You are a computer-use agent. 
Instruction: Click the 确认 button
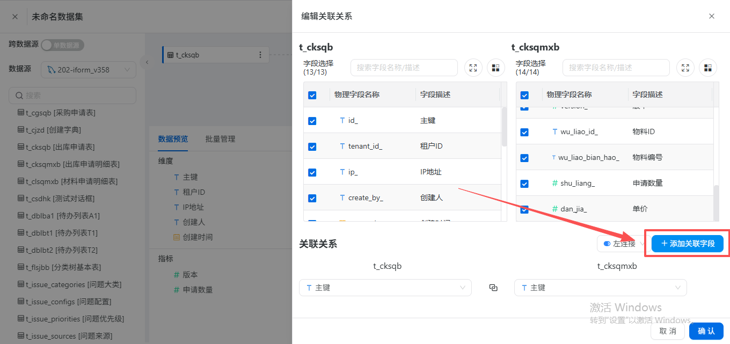click(x=706, y=331)
